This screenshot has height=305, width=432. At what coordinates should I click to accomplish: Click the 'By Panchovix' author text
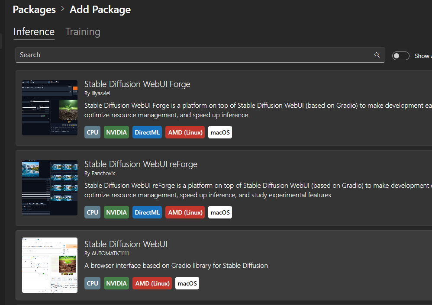[x=100, y=173]
